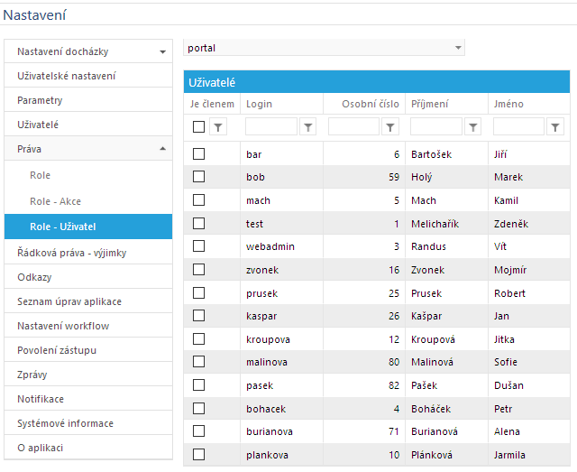Check membership box for user plankova

pos(198,455)
